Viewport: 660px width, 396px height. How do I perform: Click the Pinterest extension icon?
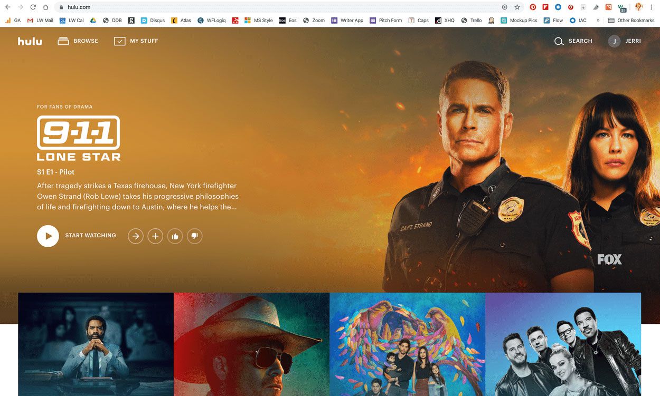pyautogui.click(x=533, y=7)
